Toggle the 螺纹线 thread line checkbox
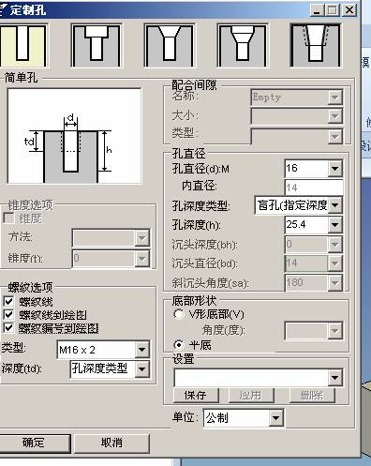 point(8,302)
